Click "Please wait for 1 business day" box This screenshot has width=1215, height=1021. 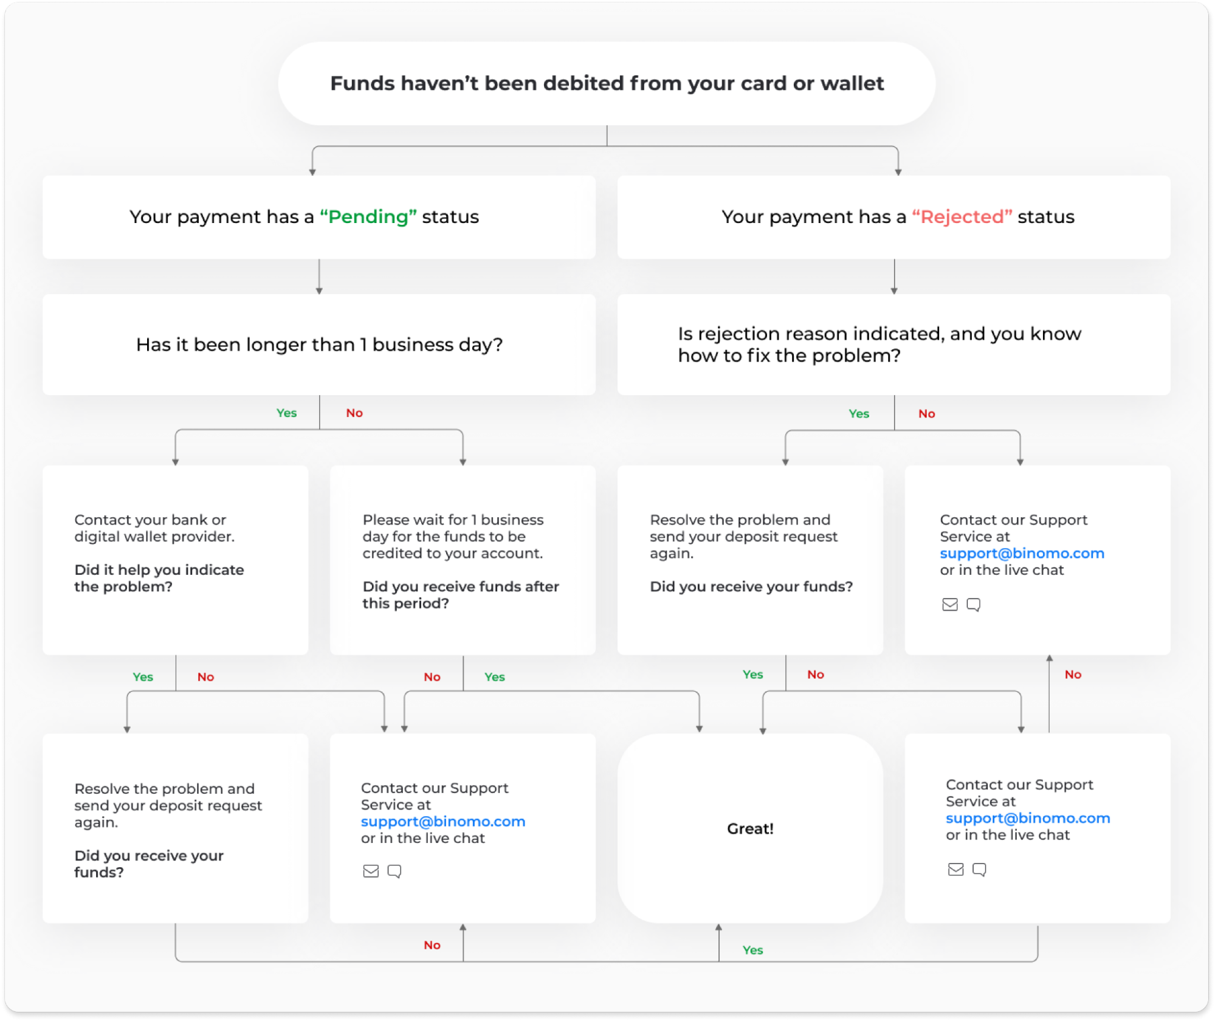tap(462, 559)
